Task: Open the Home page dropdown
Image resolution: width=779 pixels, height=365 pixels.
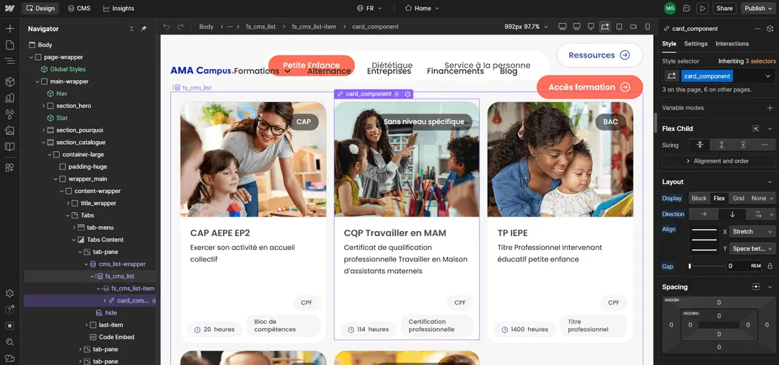Action: (x=422, y=9)
